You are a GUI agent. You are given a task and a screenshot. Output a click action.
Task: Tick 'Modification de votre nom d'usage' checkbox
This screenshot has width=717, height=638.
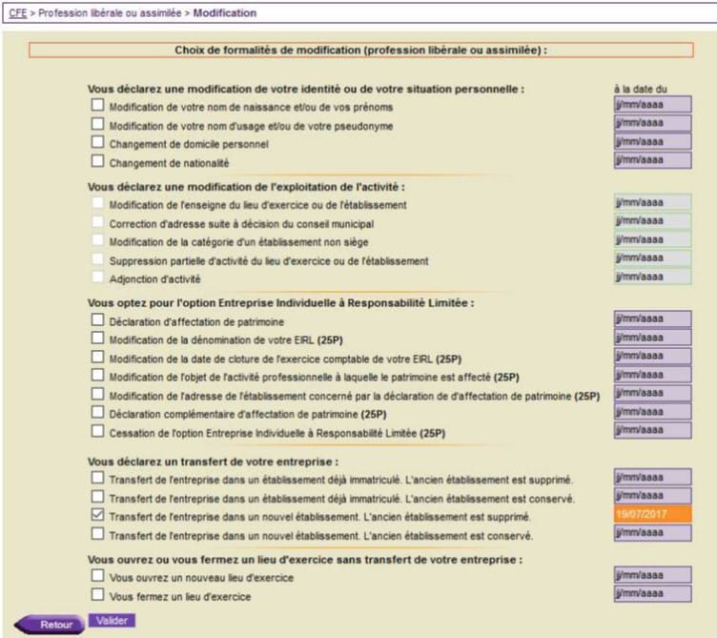pyautogui.click(x=97, y=123)
